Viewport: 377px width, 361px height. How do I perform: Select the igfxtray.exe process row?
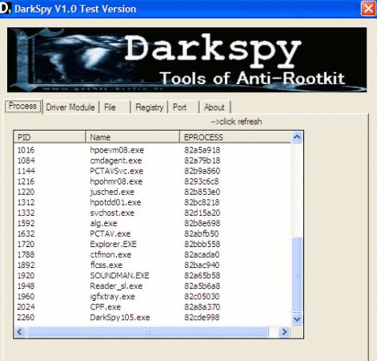152,296
